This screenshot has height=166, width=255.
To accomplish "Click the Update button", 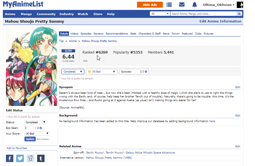I will (30, 139).
